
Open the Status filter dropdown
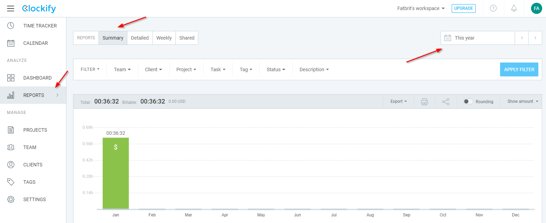point(276,69)
